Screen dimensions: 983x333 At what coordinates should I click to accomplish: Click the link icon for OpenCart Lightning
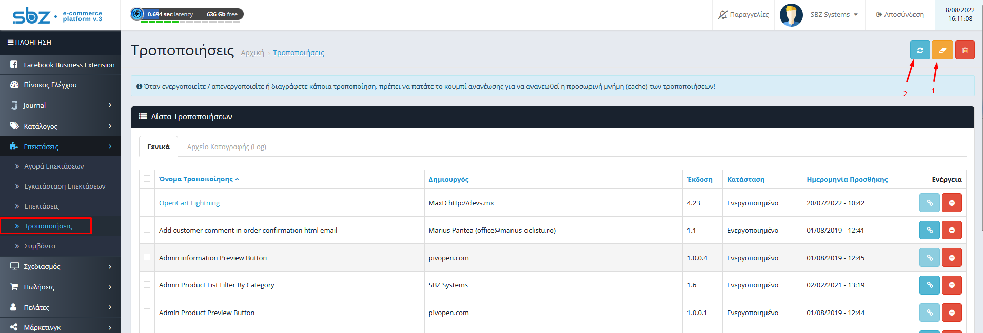tap(929, 203)
